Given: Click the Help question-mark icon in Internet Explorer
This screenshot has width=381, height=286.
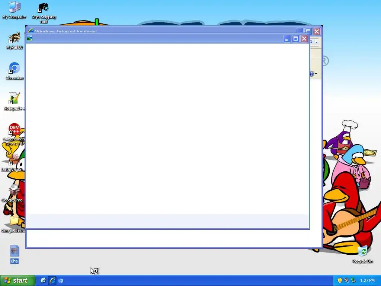Looking at the screenshot, I should click(x=312, y=74).
